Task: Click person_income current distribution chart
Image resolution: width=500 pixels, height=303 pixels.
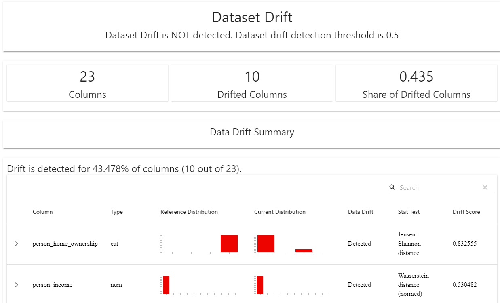Action: pyautogui.click(x=292, y=285)
